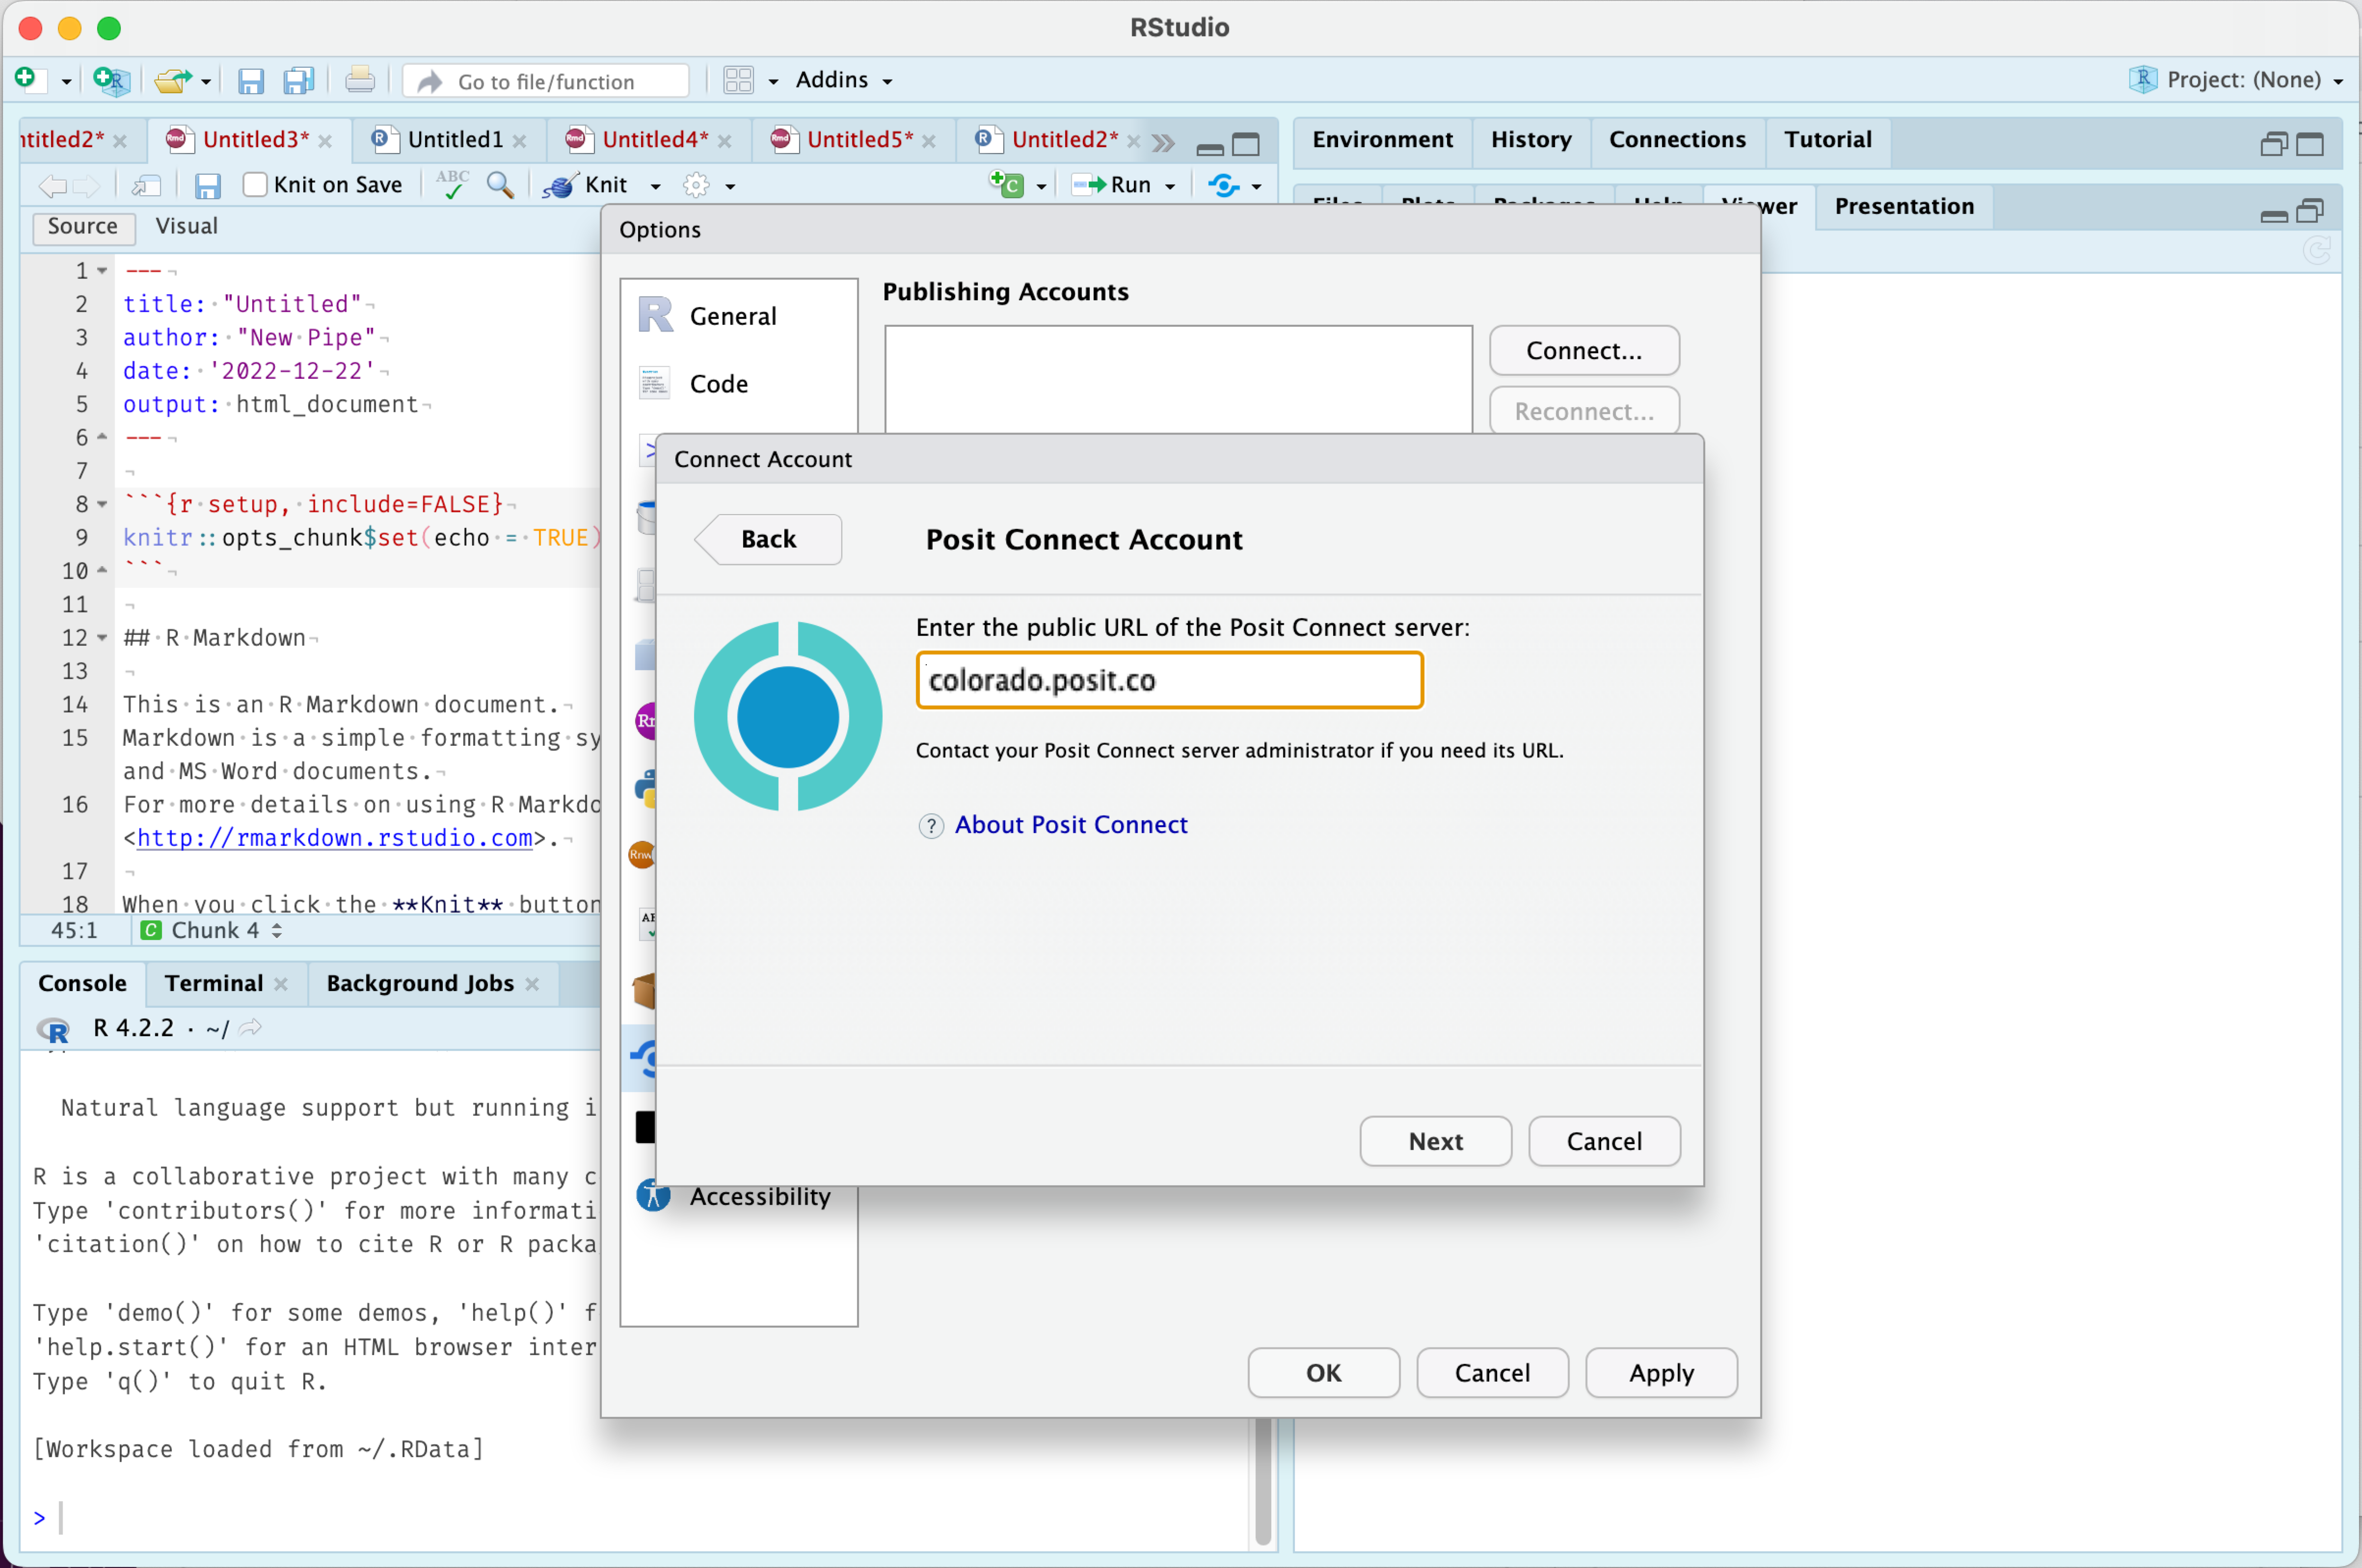Switch to the History tab
Screen dimensions: 2362x1568
[1530, 139]
